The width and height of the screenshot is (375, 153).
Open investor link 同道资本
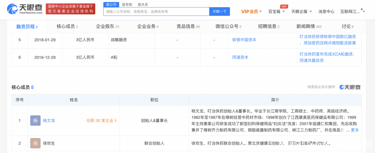[x=240, y=57]
